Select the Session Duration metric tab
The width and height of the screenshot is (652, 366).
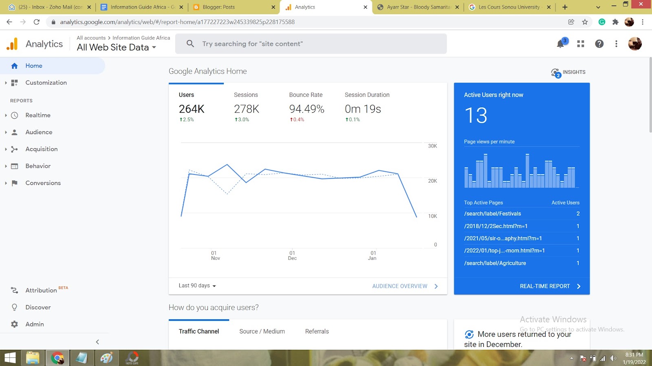click(x=367, y=107)
